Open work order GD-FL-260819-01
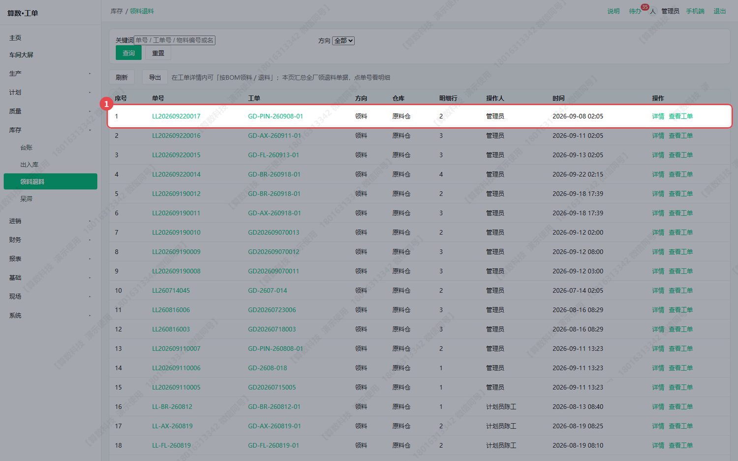738x461 pixels. pos(274,446)
